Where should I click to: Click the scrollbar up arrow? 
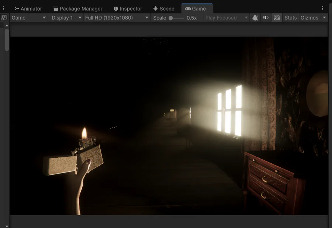7,25
